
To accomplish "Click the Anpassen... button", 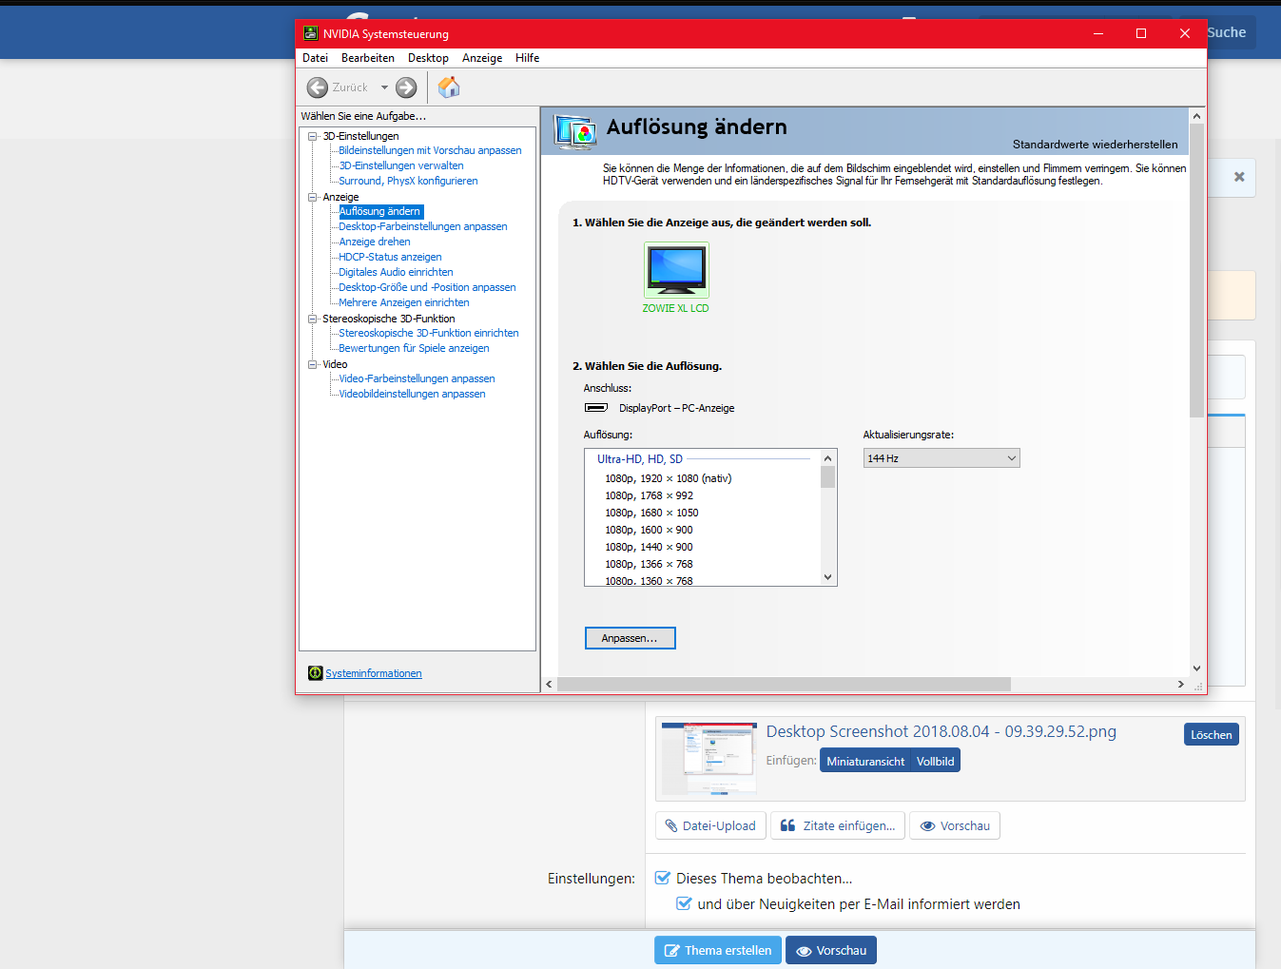I will click(x=630, y=638).
